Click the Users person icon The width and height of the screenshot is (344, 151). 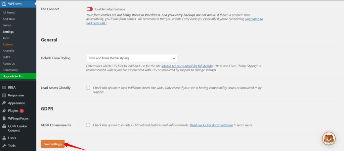(x=4, y=138)
